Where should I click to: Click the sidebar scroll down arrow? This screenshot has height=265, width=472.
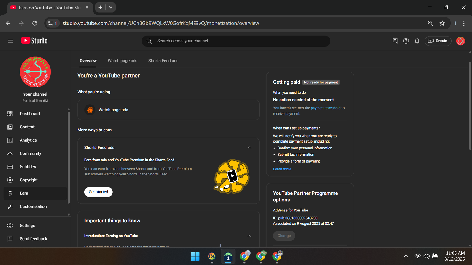[69, 215]
